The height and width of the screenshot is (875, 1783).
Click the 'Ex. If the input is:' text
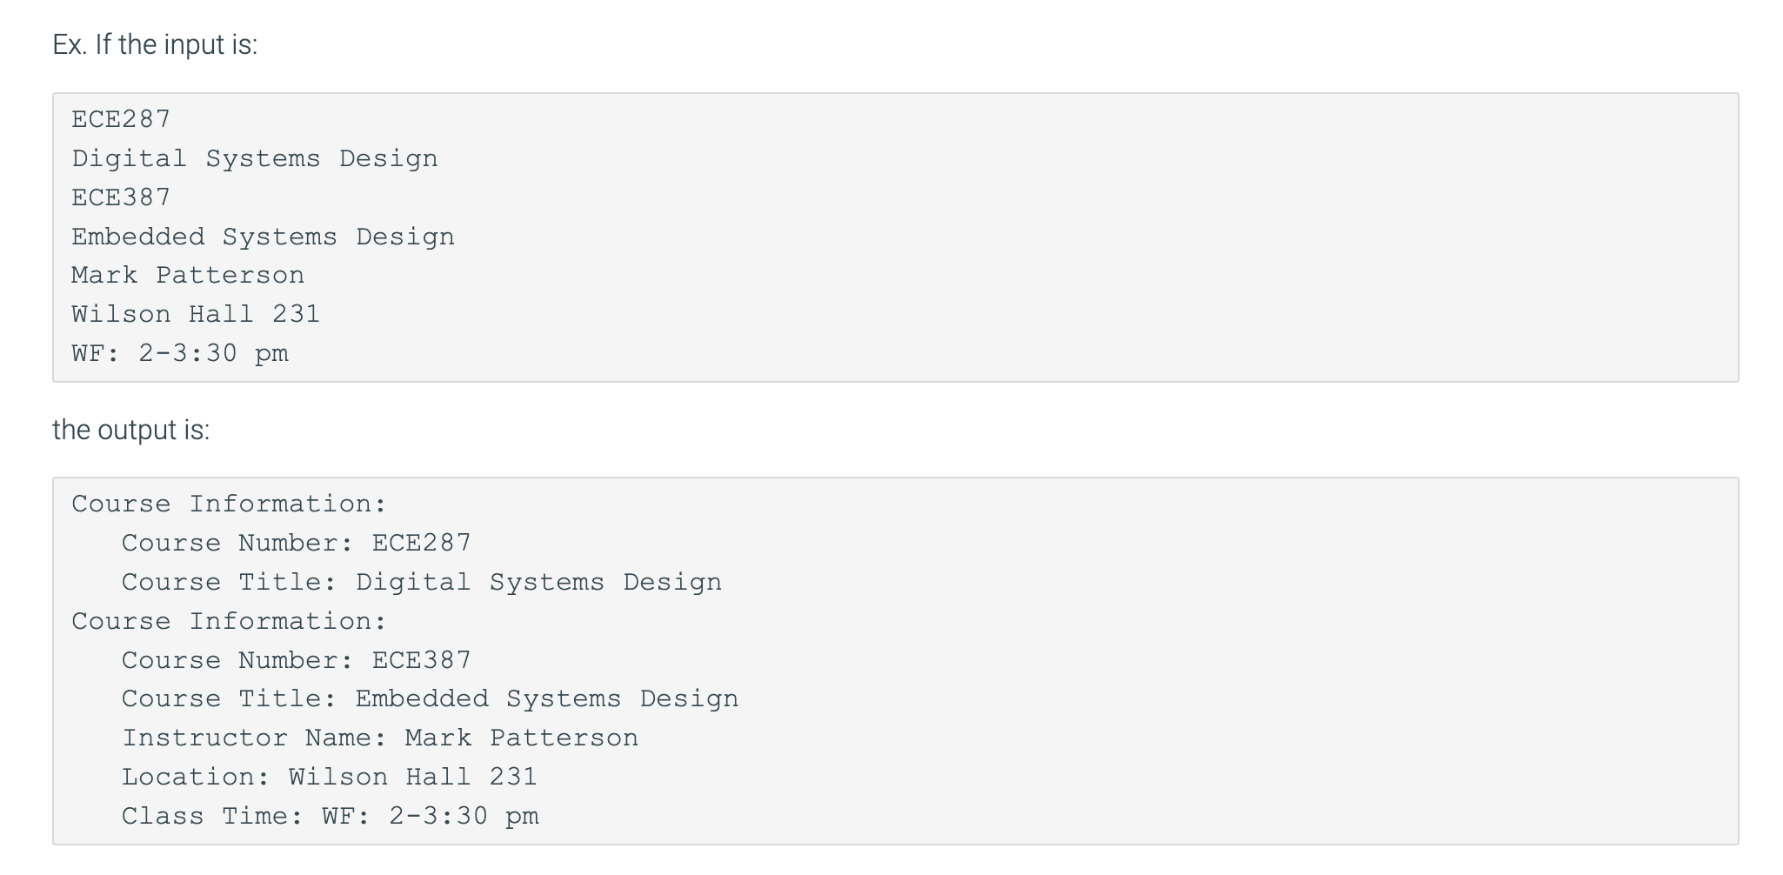point(155,43)
